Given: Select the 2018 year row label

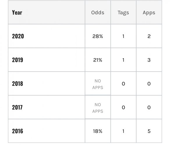Looking at the screenshot, I should tap(17, 84).
